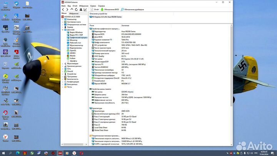
Task: Go back using the toolbar back arrow
Action: point(63,10)
